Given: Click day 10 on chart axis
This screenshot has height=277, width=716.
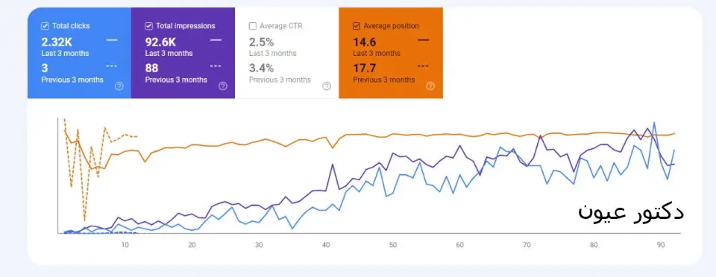Looking at the screenshot, I should coord(125,245).
